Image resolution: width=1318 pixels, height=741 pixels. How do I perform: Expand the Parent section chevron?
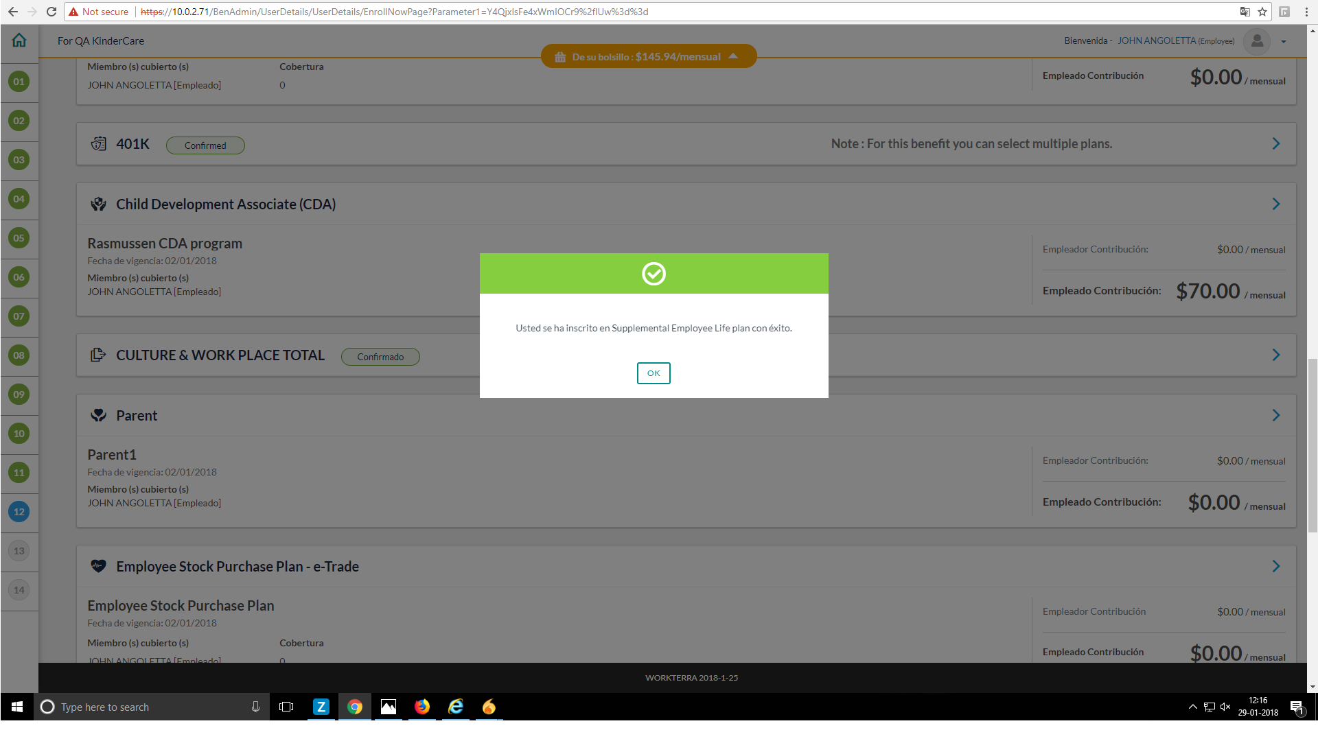pyautogui.click(x=1276, y=416)
